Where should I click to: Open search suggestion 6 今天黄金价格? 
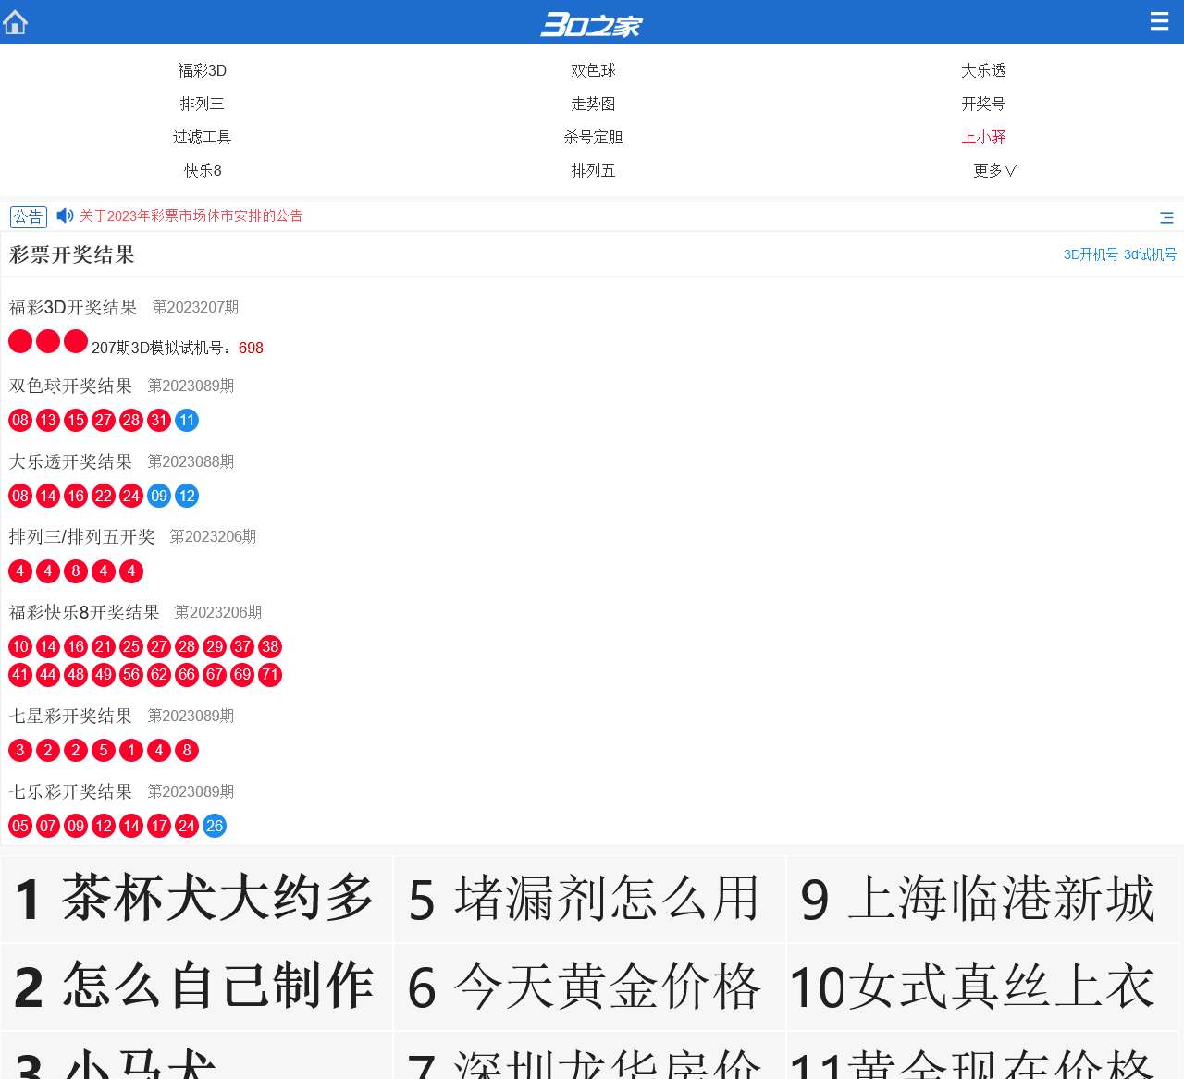(x=589, y=987)
